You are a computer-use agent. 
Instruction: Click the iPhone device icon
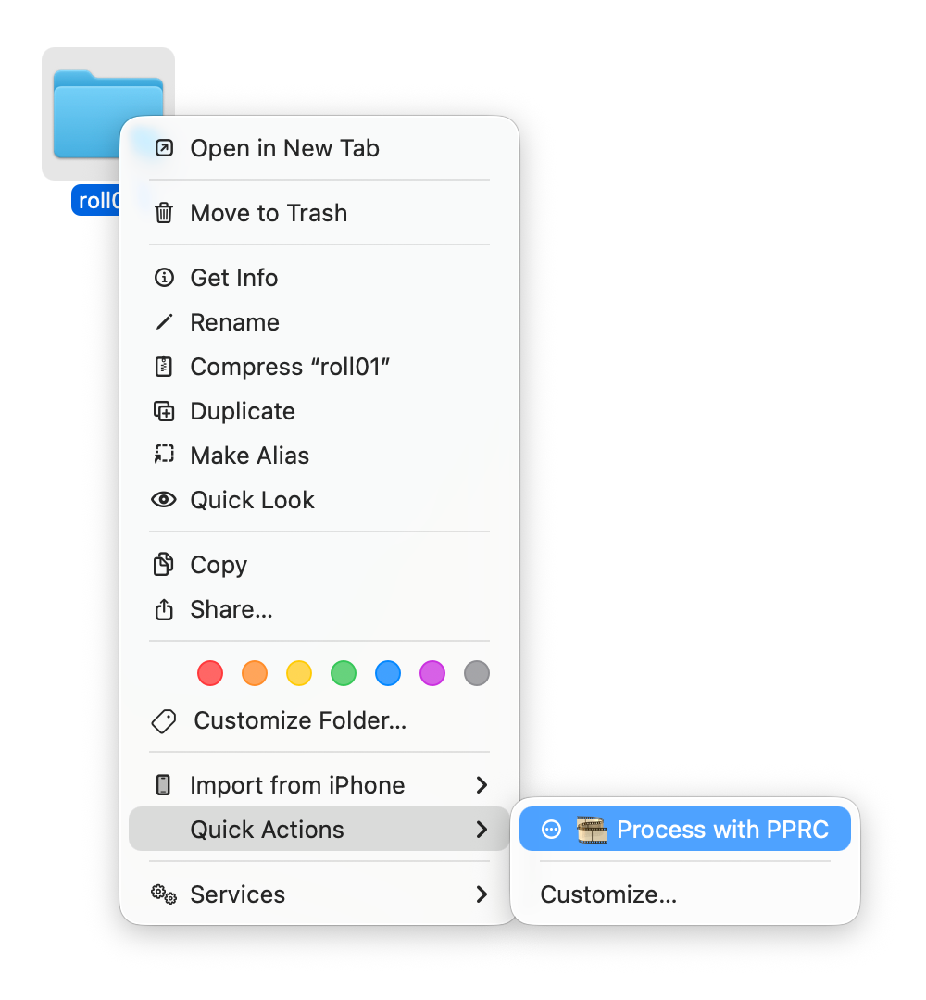pos(163,785)
